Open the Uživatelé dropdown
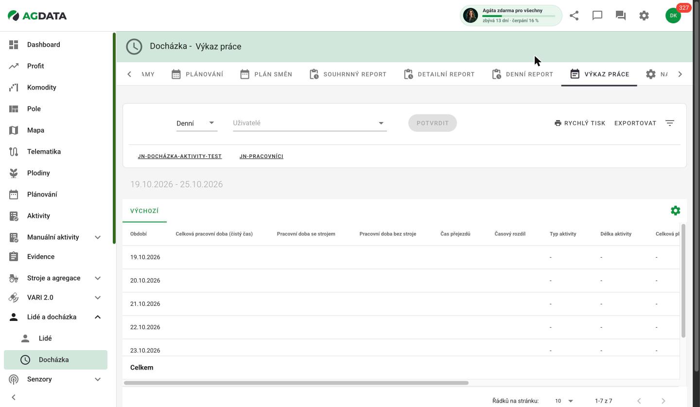 coord(310,123)
